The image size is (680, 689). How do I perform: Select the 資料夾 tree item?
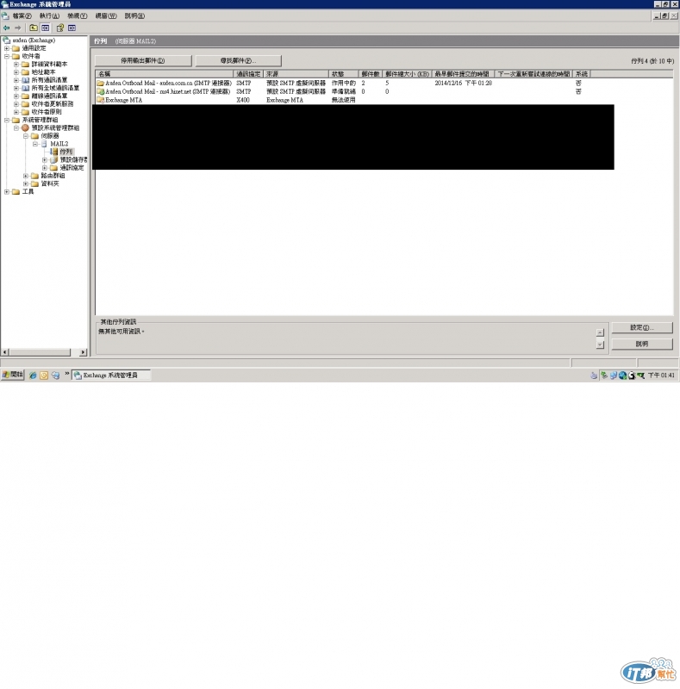pyautogui.click(x=50, y=183)
